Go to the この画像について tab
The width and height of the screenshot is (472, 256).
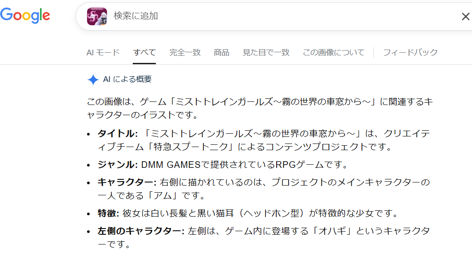point(333,52)
